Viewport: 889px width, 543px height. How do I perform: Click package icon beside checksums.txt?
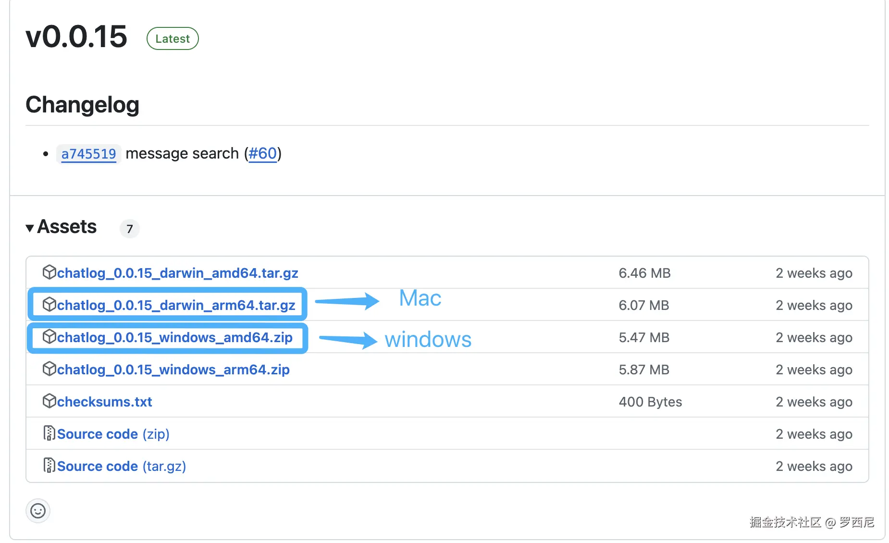(49, 401)
